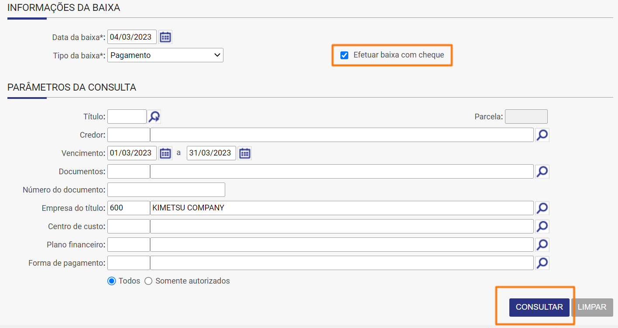618x328 pixels.
Task: Search Documentos with magnifier icon
Action: (x=542, y=172)
